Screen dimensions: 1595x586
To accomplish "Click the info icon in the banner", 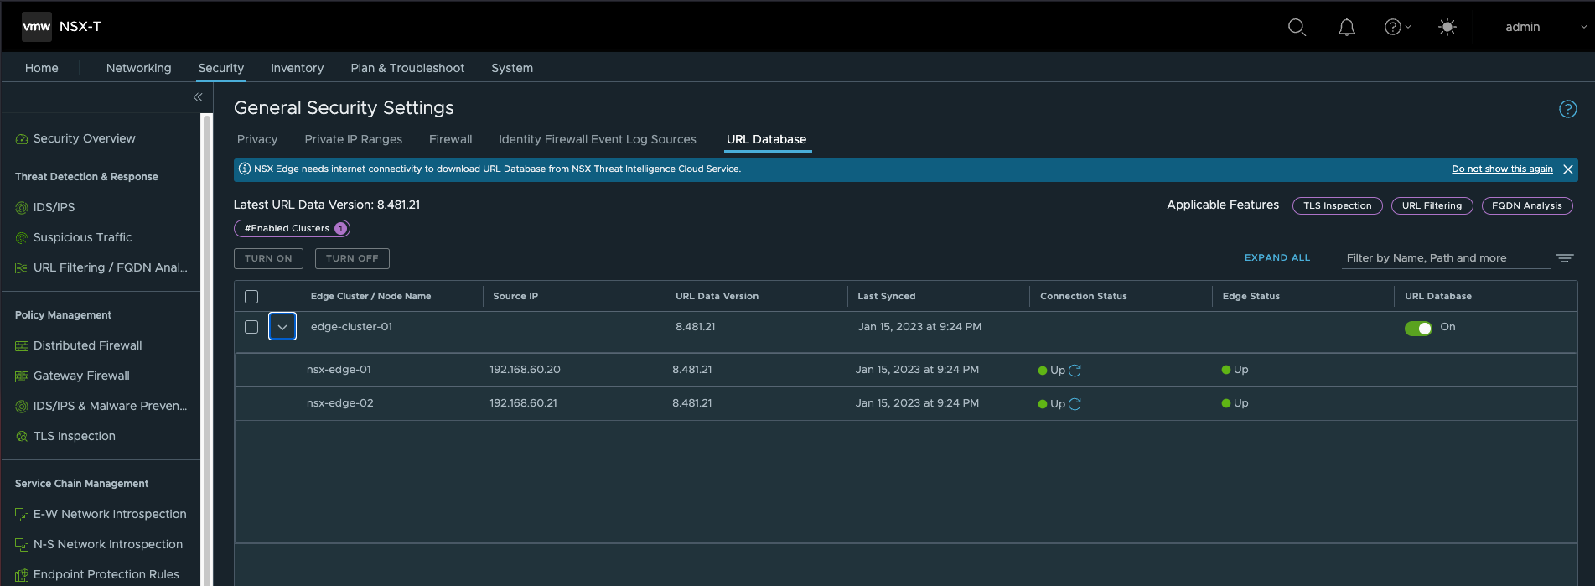I will (245, 169).
